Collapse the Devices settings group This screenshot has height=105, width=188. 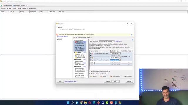coord(74,52)
